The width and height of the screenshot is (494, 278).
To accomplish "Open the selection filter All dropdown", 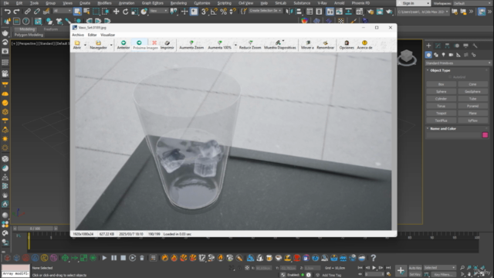I will tap(62, 11).
